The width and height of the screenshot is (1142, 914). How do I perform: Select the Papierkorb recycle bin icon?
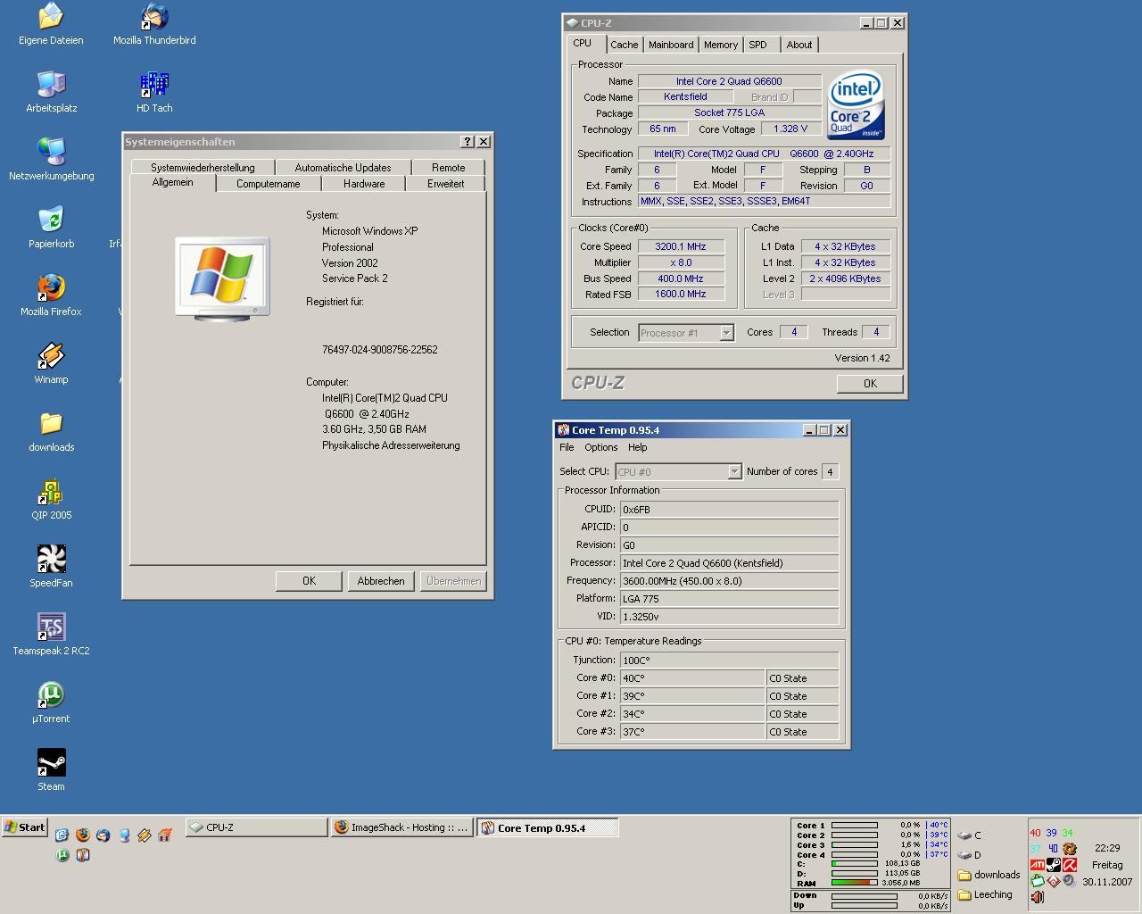pyautogui.click(x=51, y=228)
